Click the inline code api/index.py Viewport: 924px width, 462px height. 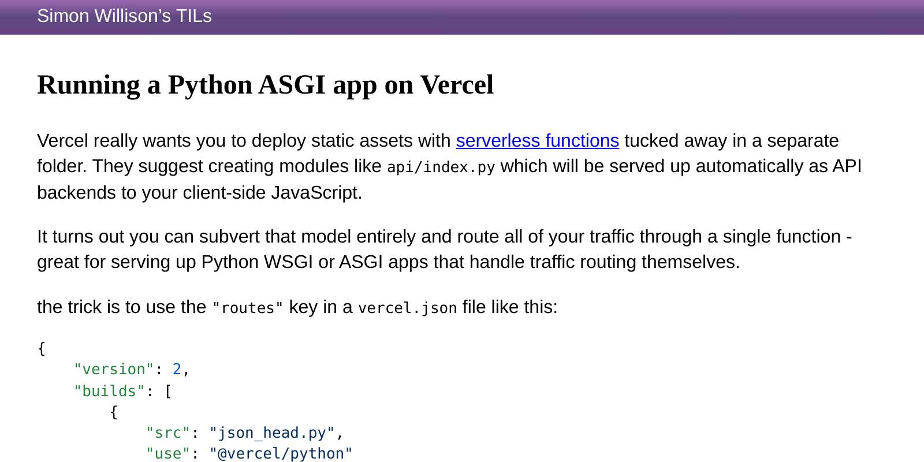point(441,167)
